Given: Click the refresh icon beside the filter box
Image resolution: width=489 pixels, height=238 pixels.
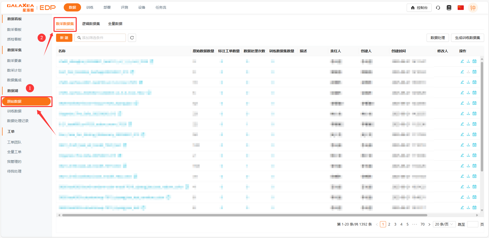Looking at the screenshot, I should pyautogui.click(x=132, y=38).
